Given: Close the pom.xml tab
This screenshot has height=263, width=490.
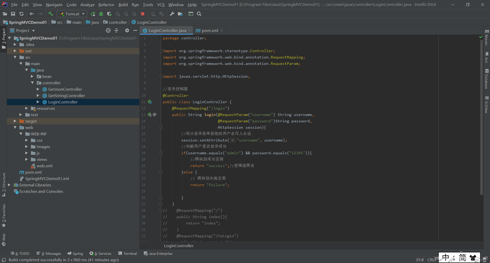Looking at the screenshot, I should pyautogui.click(x=222, y=30).
